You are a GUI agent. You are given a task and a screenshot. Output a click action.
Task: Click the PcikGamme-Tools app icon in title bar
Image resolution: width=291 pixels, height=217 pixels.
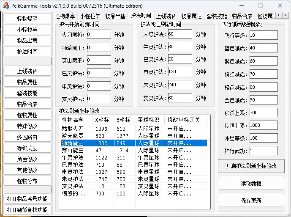6,5
